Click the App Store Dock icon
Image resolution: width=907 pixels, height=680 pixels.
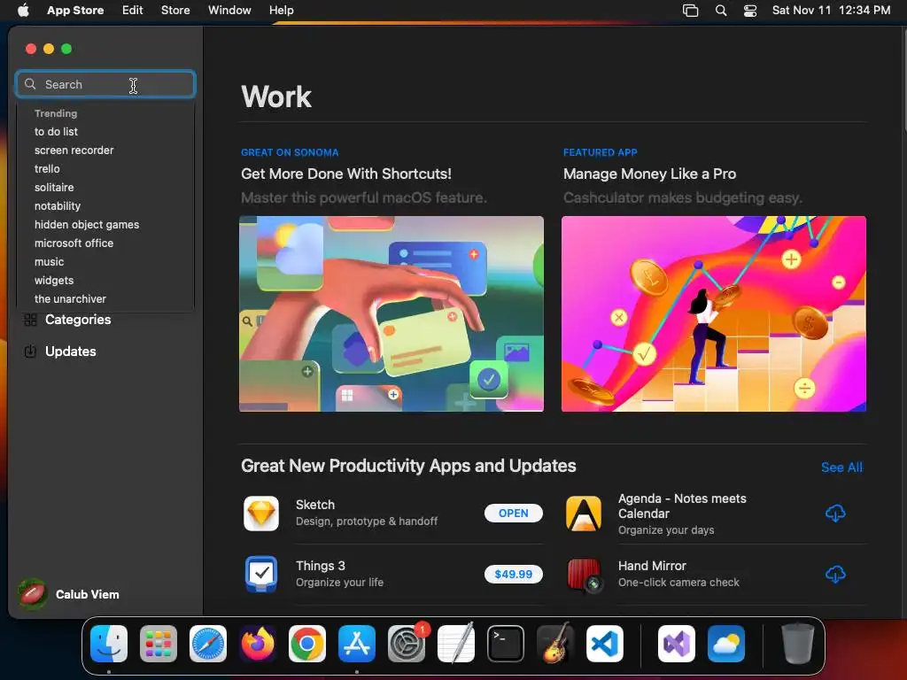[357, 644]
